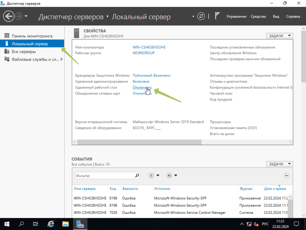Click the forward navigation arrow
The width and height of the screenshot is (306, 230).
(19, 16)
